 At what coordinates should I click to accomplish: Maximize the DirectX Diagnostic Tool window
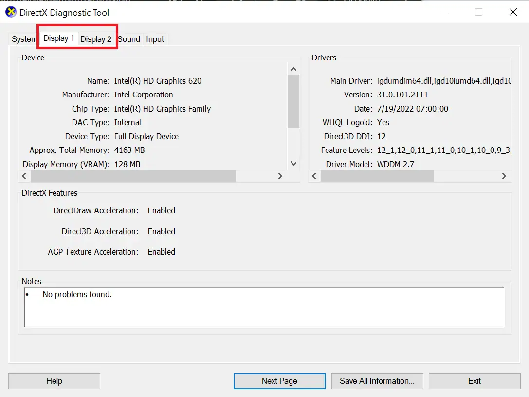tap(478, 12)
